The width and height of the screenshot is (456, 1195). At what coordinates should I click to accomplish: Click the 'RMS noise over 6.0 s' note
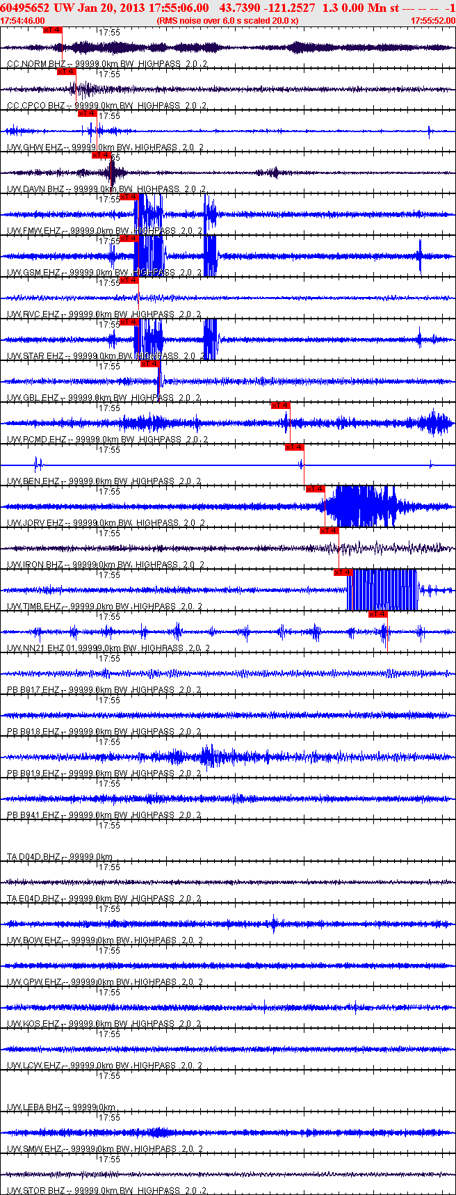(x=227, y=21)
